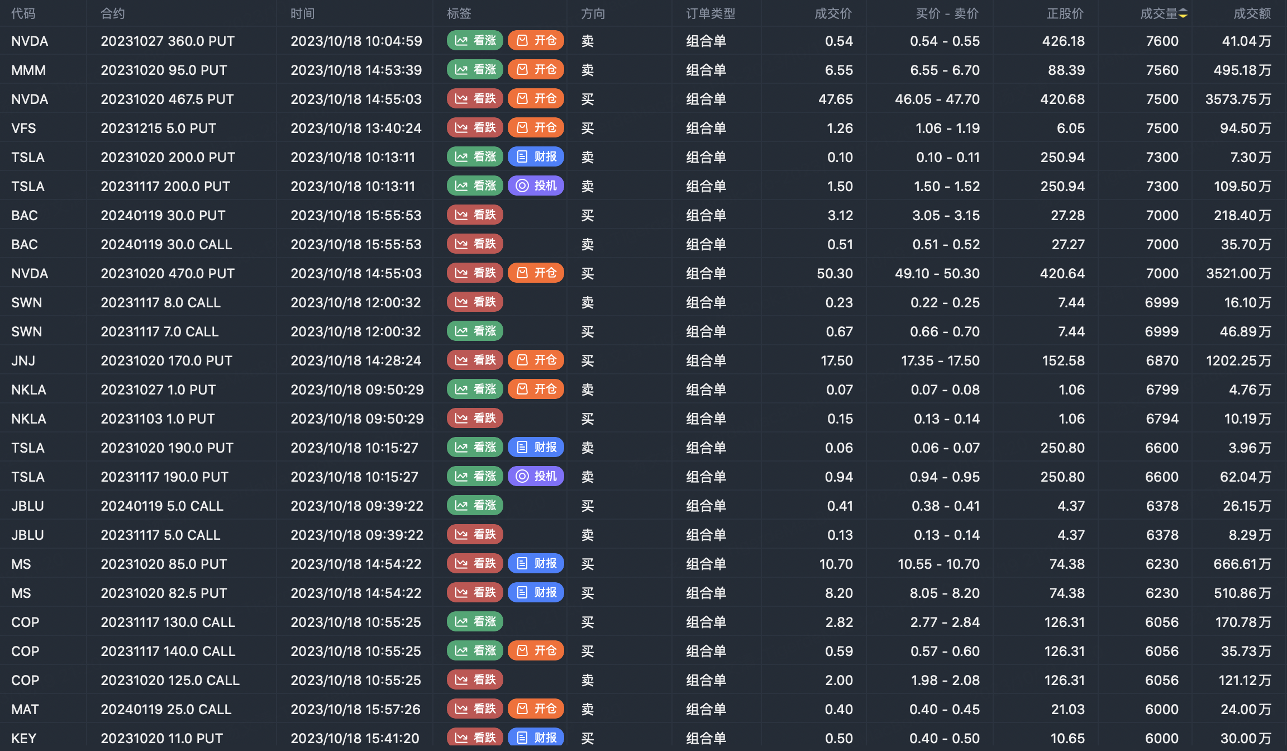Click 看涨 tag in MMM 95.0 PUT row
This screenshot has height=751, width=1287.
click(x=475, y=70)
